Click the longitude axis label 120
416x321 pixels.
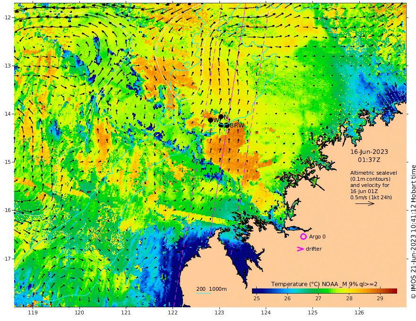tap(79, 313)
